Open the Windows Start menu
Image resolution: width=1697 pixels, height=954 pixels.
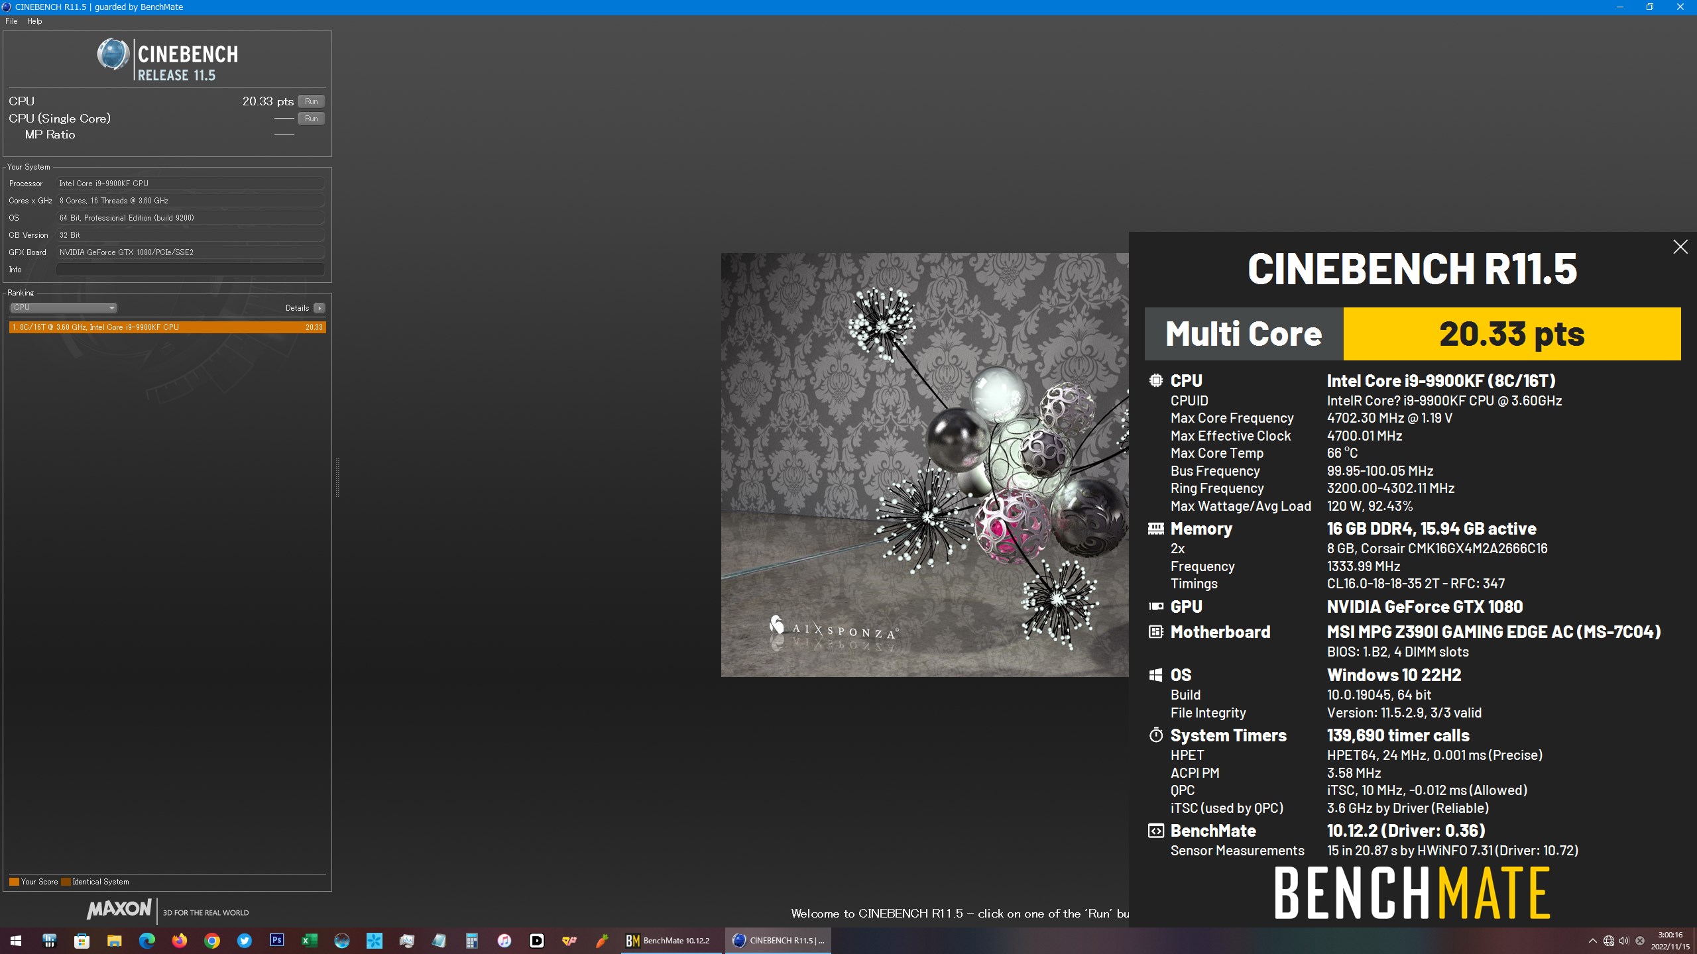pos(16,941)
